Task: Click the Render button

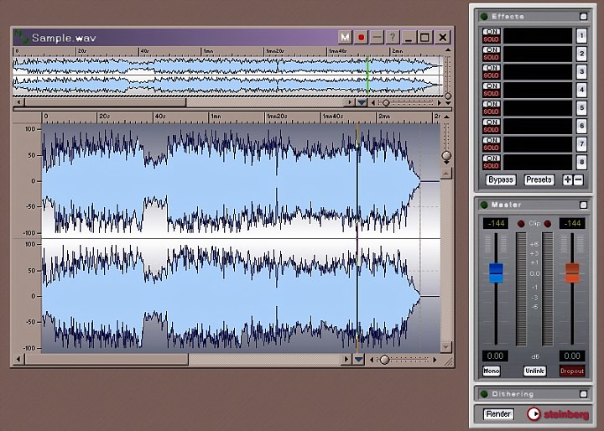Action: pos(498,414)
